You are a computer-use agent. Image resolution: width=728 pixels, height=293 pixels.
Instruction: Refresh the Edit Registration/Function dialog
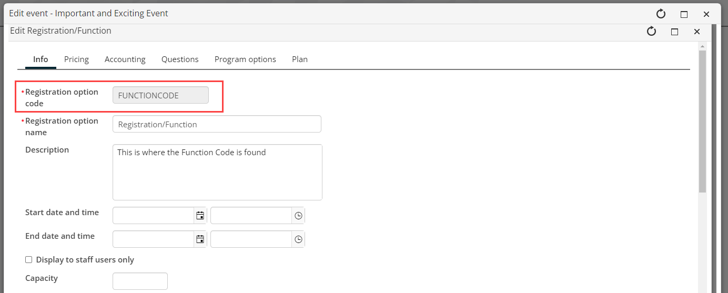coord(652,32)
